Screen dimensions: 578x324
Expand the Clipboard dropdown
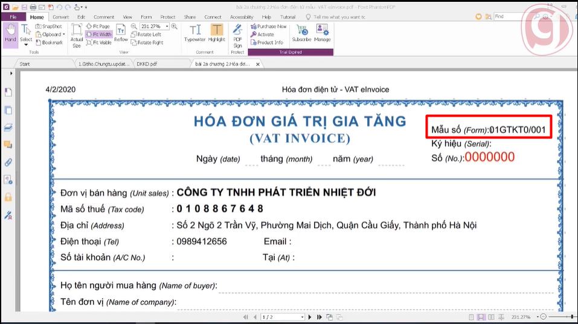(64, 34)
